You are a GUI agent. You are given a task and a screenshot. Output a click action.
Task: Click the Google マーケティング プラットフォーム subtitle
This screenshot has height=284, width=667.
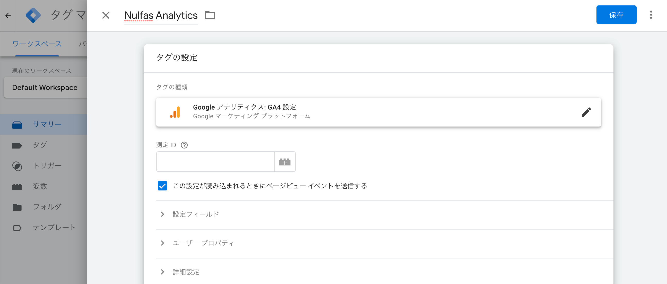tap(252, 116)
